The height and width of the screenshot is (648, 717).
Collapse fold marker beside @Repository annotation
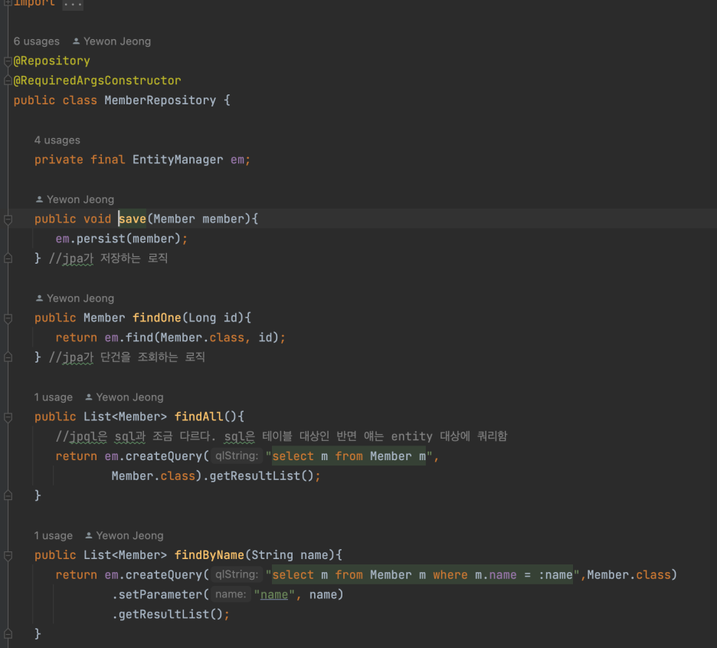click(x=8, y=61)
